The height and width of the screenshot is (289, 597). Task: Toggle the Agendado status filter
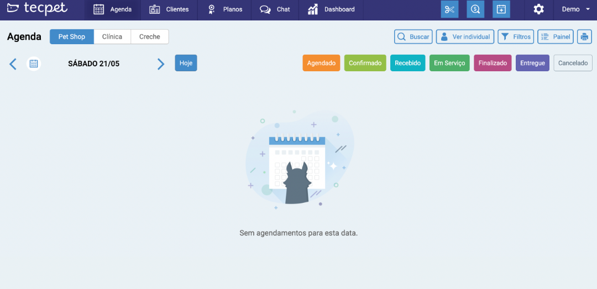pyautogui.click(x=321, y=63)
